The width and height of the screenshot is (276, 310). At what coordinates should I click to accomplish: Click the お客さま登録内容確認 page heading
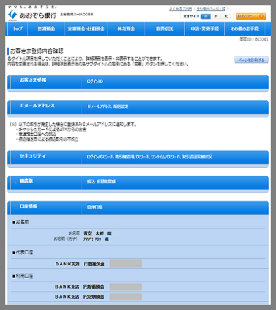36,51
